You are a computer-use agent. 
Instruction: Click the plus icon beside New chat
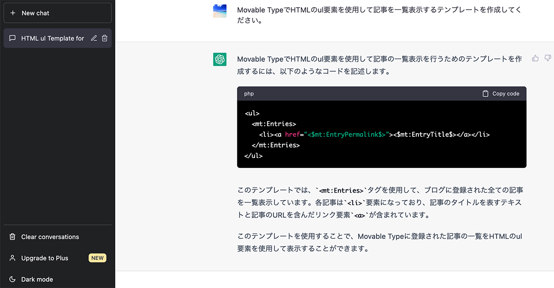tap(12, 13)
